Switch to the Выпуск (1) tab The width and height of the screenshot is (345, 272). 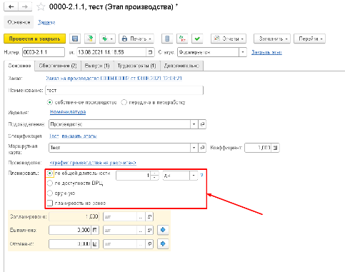(x=97, y=66)
